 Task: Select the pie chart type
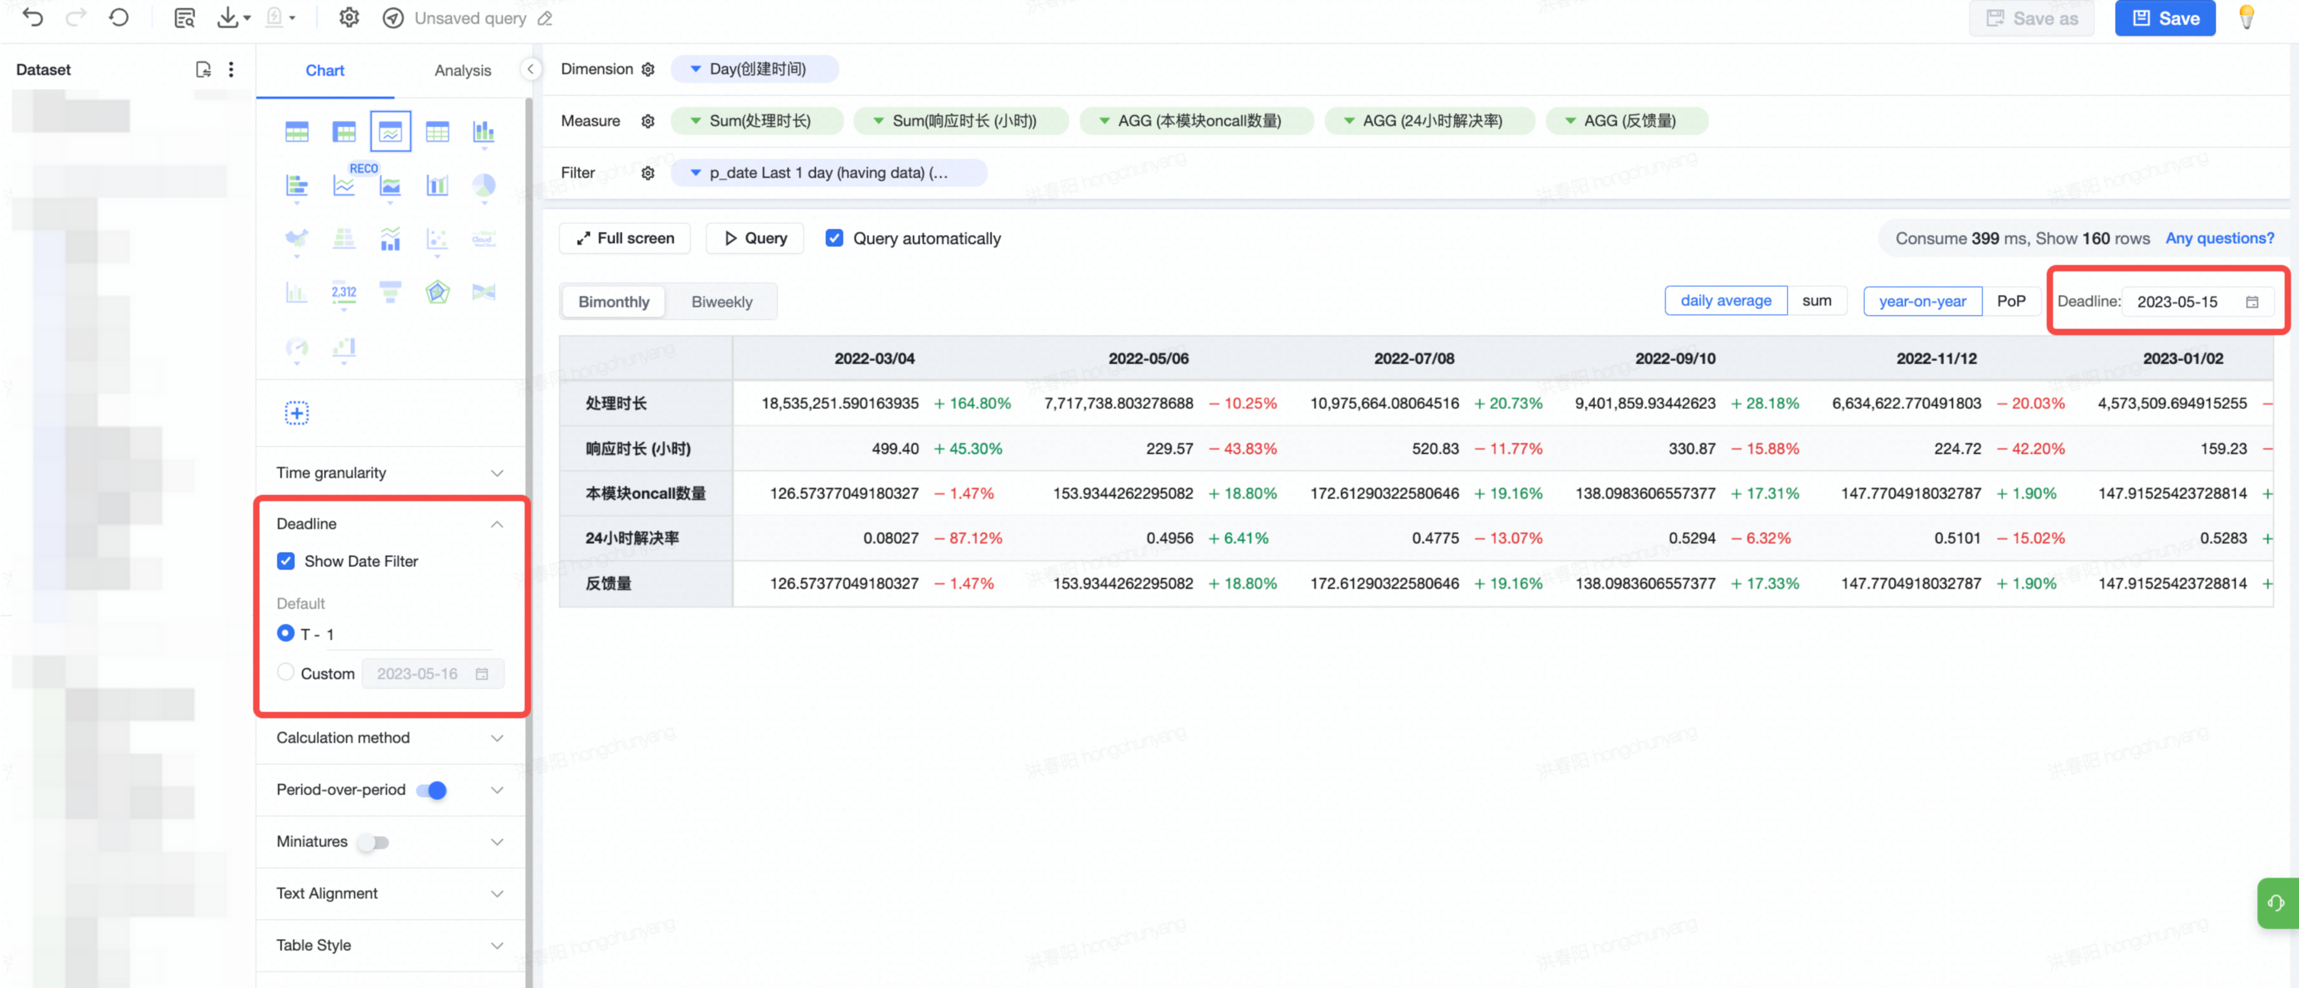tap(484, 185)
